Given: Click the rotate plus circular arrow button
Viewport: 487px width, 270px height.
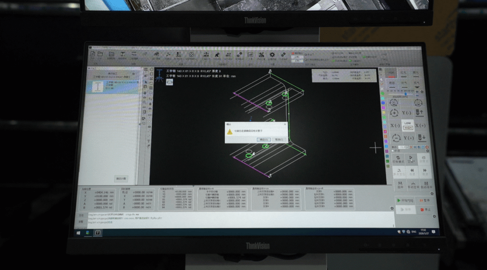Looking at the screenshot, I should (394, 113).
